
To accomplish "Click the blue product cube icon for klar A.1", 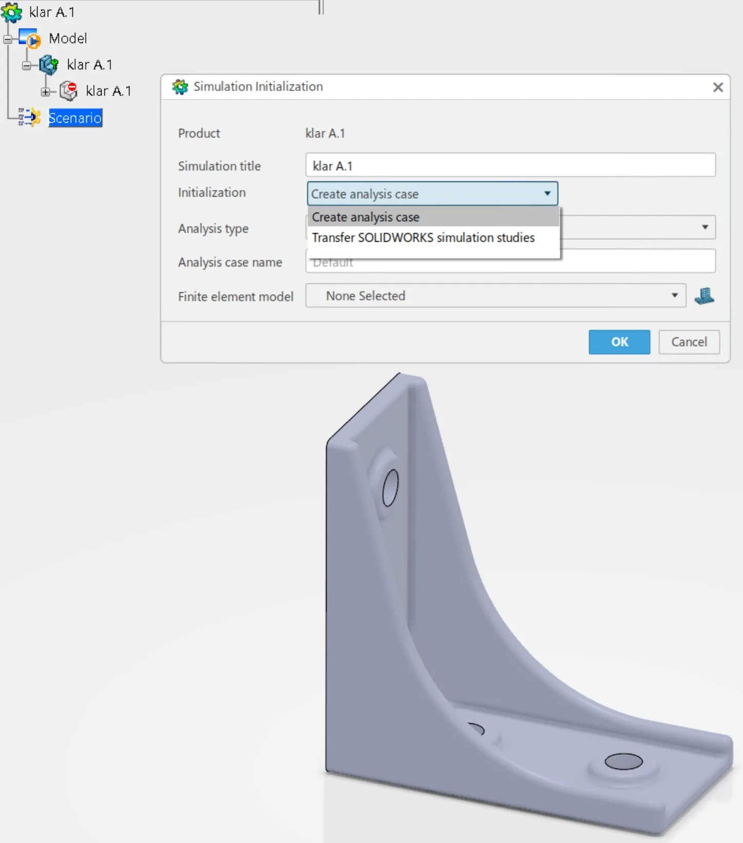I will tap(49, 65).
